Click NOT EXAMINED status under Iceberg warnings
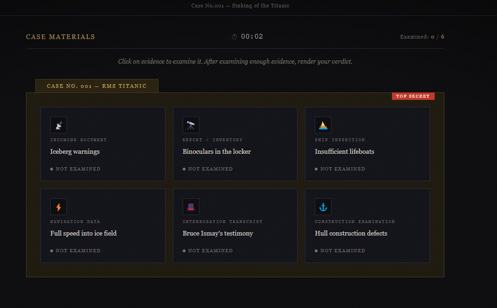 pyautogui.click(x=75, y=169)
